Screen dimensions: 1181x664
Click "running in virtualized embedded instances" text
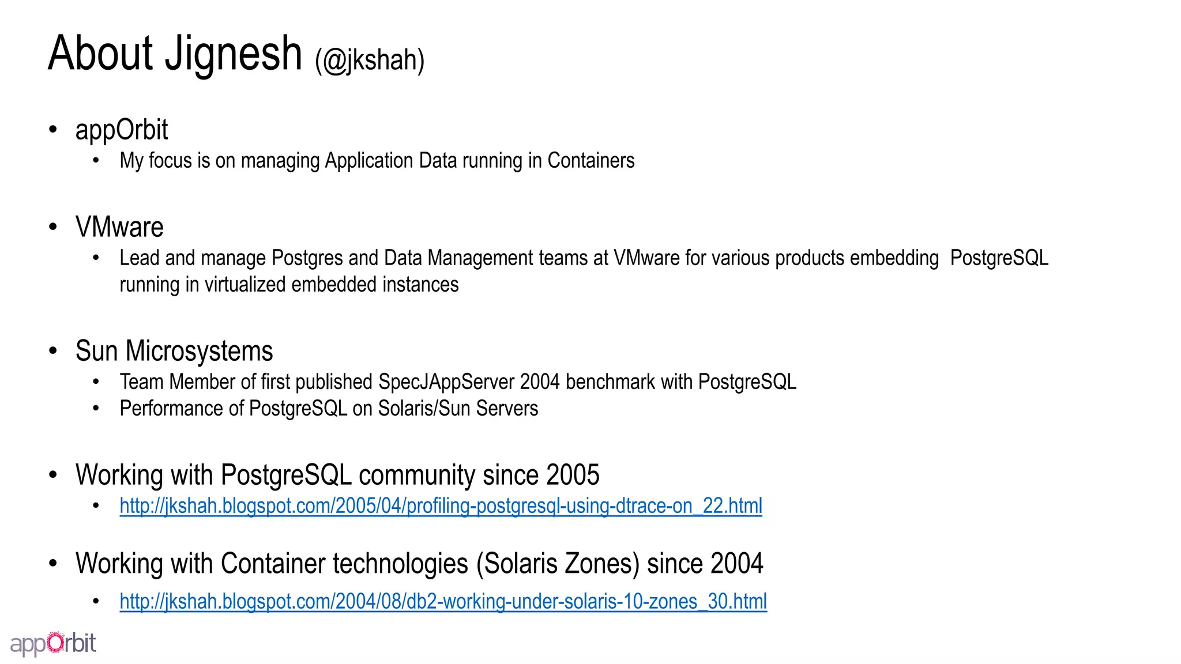click(x=289, y=285)
